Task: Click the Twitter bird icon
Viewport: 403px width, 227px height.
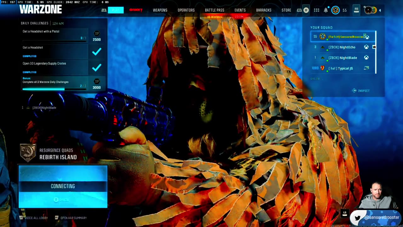Action: (x=357, y=218)
